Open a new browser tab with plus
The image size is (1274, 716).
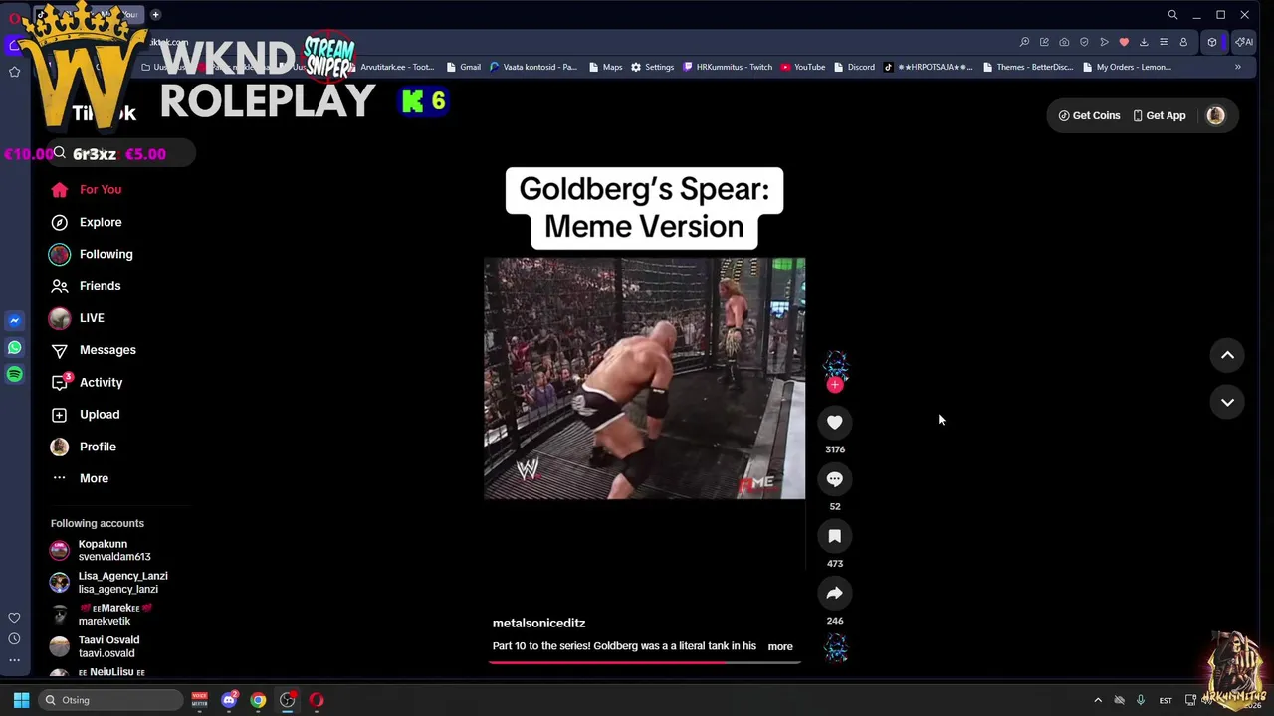point(155,15)
